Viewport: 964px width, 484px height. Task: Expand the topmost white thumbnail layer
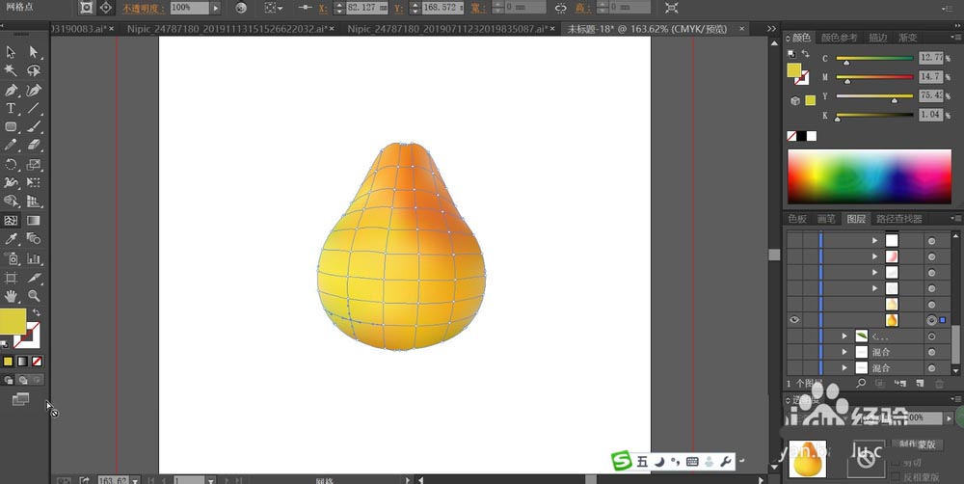point(875,240)
